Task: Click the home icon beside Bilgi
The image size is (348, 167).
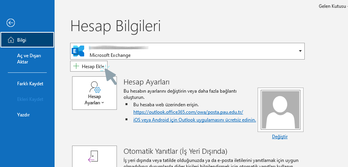Action: point(11,40)
